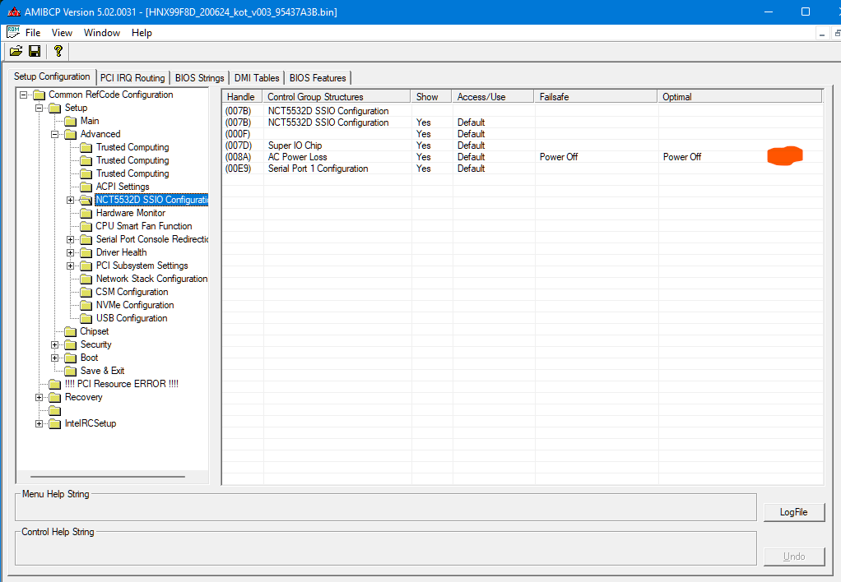
Task: Switch to the BIOS Strings tab
Action: pyautogui.click(x=199, y=78)
